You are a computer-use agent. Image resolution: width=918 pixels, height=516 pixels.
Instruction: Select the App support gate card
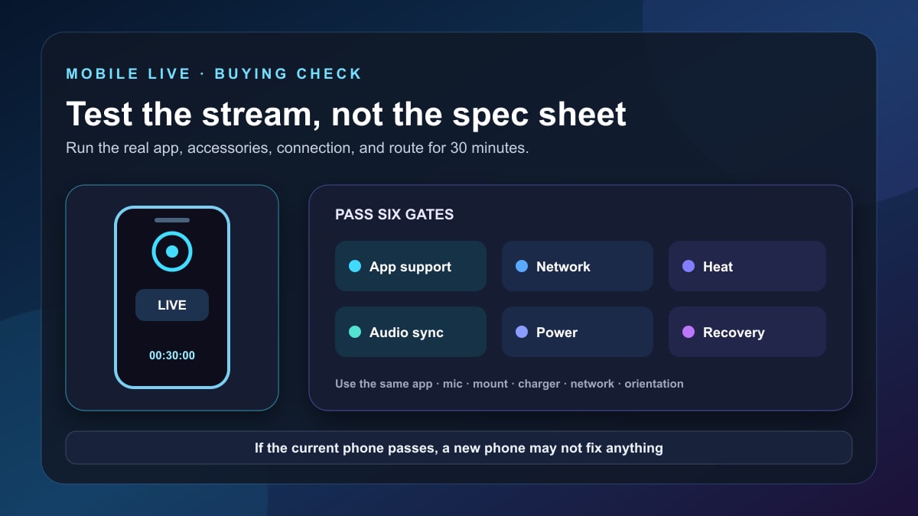coord(411,266)
